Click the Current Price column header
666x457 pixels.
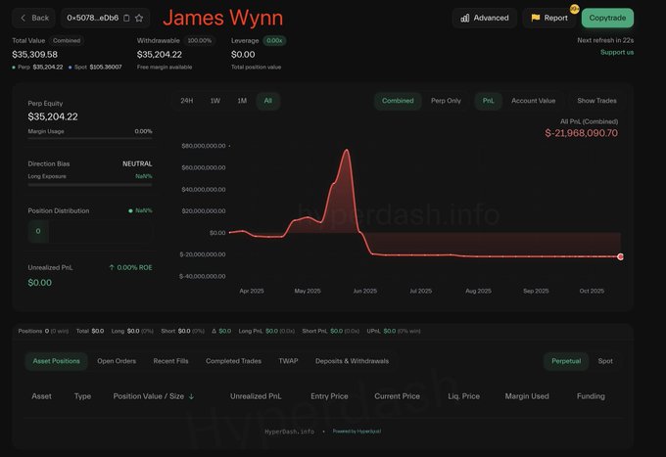coord(397,396)
